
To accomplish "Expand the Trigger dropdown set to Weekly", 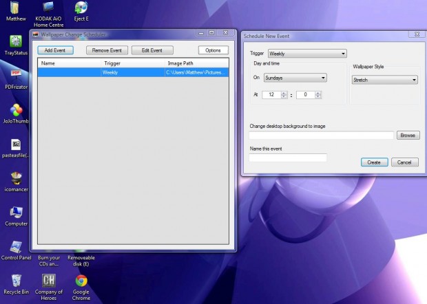I will tap(306, 53).
